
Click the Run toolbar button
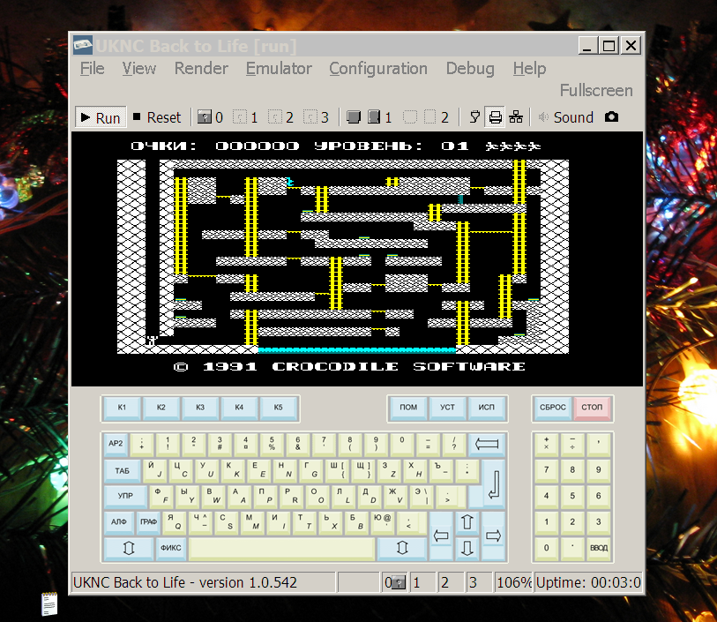[101, 117]
